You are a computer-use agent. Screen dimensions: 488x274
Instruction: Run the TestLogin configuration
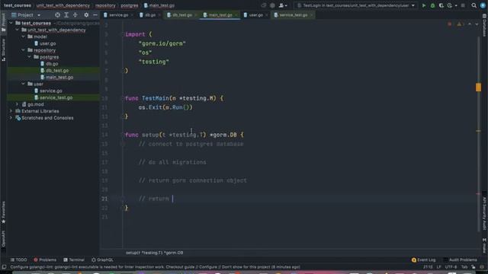pyautogui.click(x=424, y=5)
